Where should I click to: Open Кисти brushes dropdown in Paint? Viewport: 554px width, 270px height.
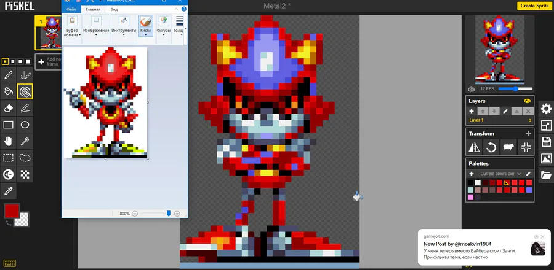coord(145,26)
